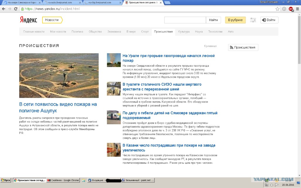
Task: Open Общество section
Action: point(95,32)
